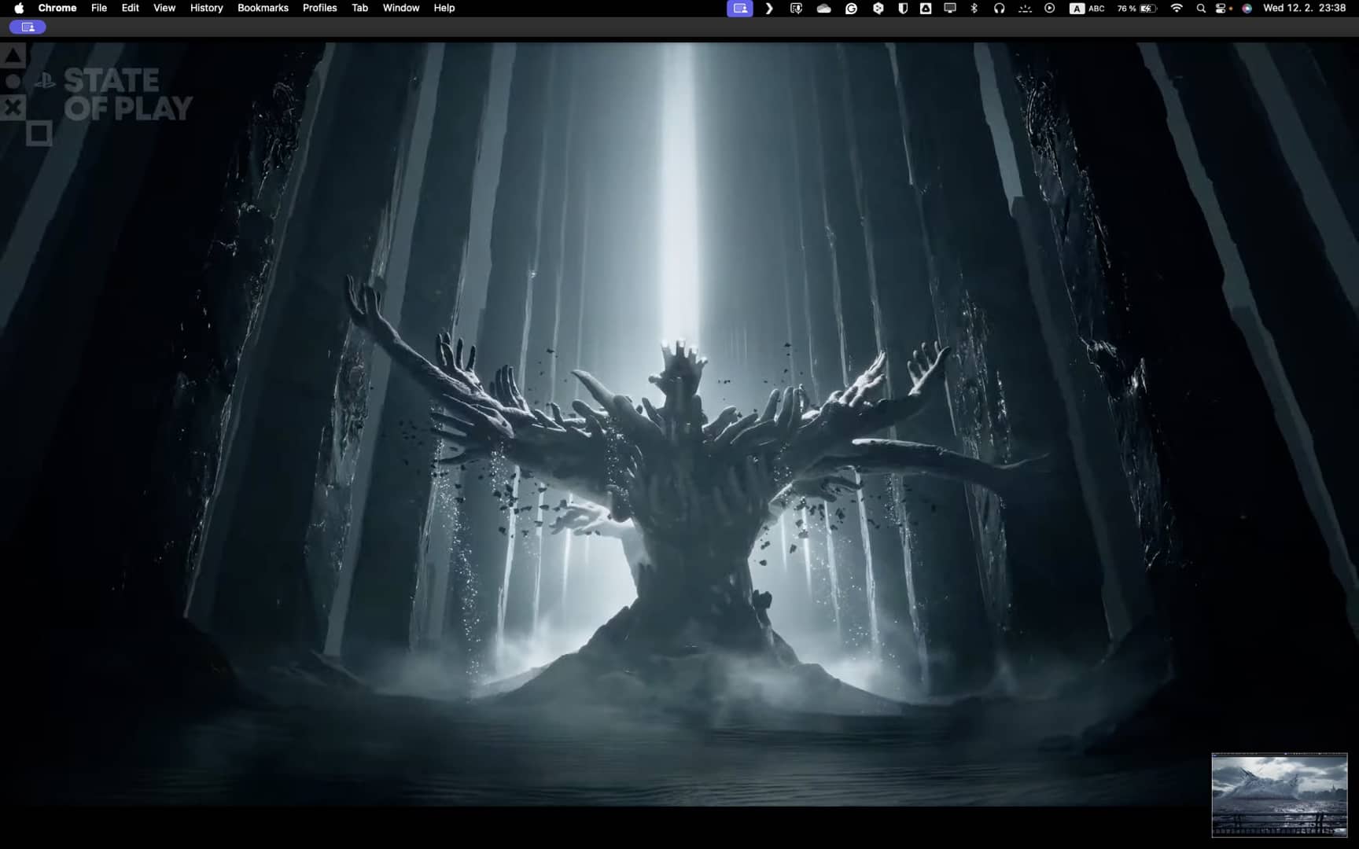Open the Apple menu
The height and width of the screenshot is (849, 1359).
pos(19,8)
